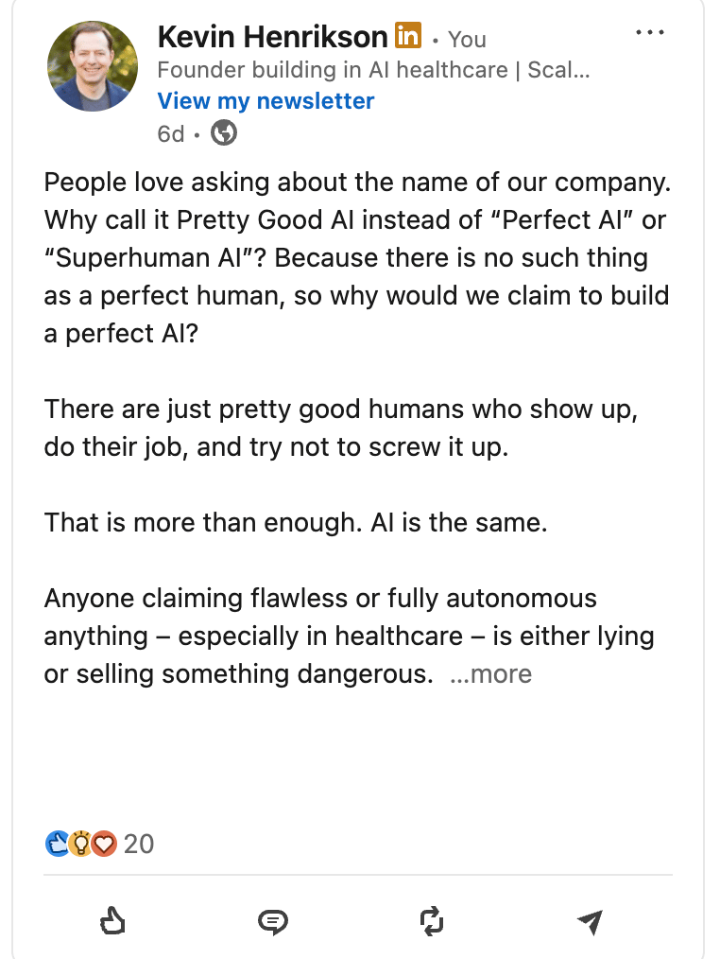This screenshot has height=959, width=720.
Task: Open Kevin Henrikson's profile from his name
Action: (x=272, y=37)
